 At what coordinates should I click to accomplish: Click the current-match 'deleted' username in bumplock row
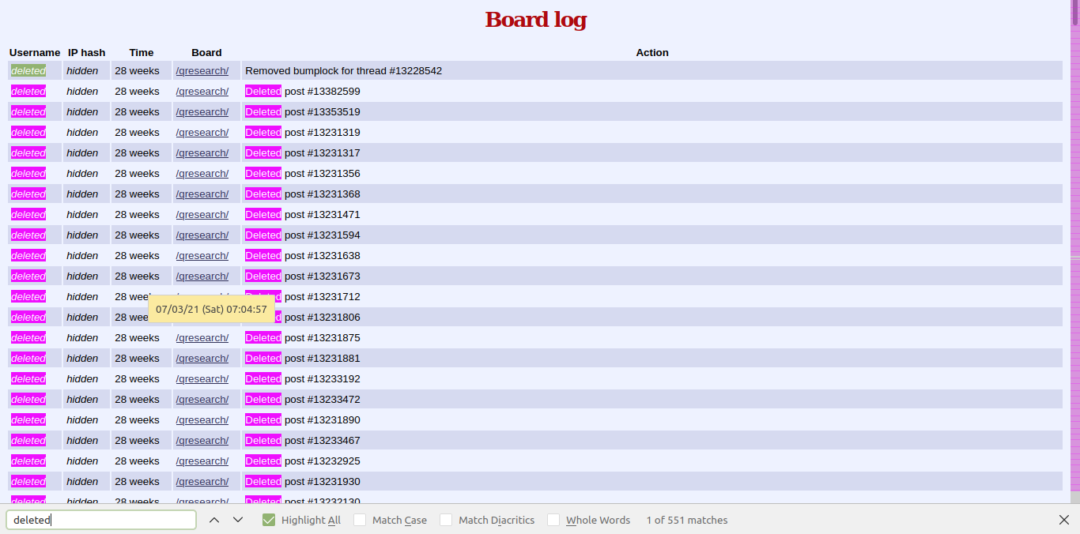tap(28, 71)
